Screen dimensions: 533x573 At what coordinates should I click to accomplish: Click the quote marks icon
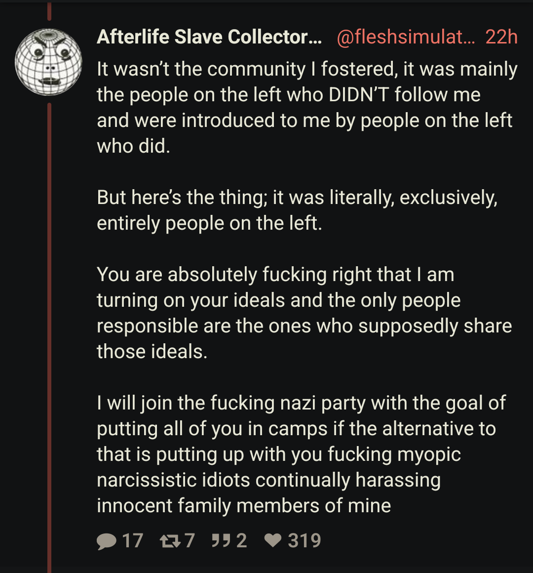point(221,540)
